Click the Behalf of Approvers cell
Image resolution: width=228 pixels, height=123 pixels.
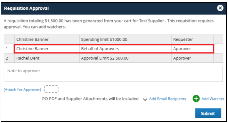coord(125,49)
